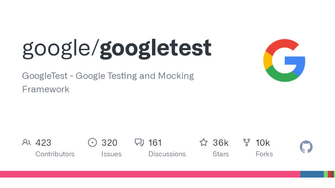Click the Discussions speech bubbles icon
This screenshot has height=188, width=335.
pos(139,142)
